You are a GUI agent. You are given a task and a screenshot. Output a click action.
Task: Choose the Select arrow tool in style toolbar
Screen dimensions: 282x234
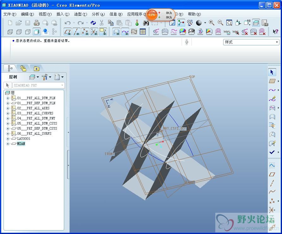(x=272, y=72)
